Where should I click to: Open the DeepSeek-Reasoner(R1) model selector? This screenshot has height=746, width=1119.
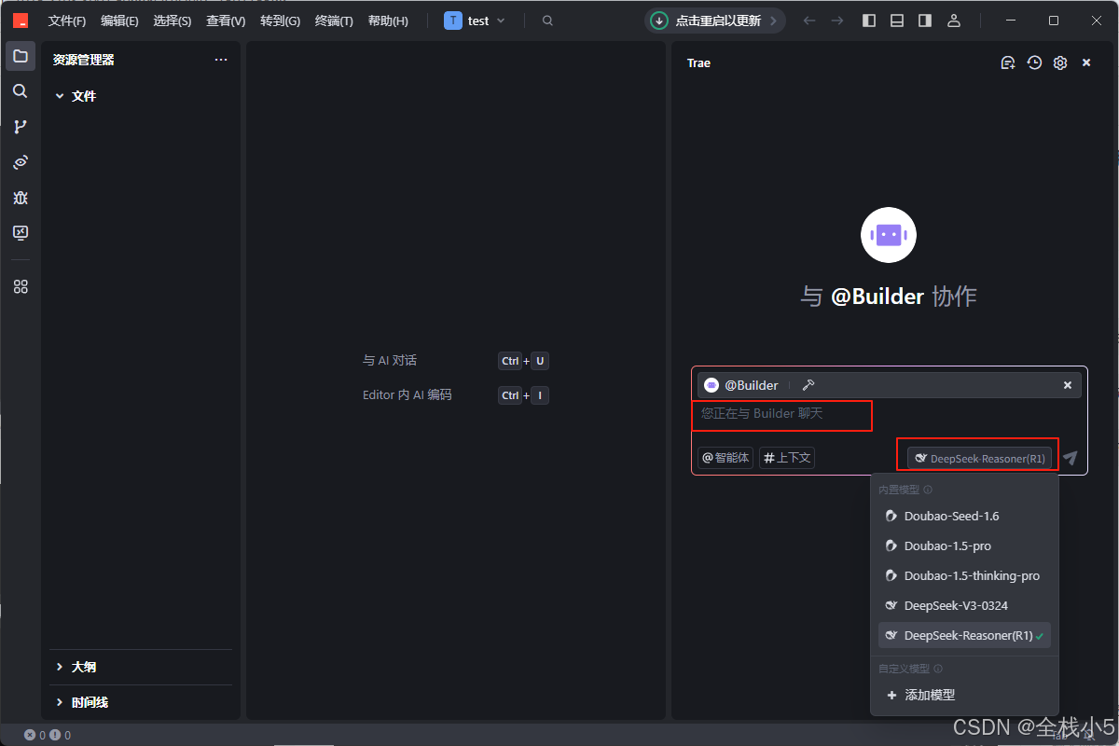980,458
